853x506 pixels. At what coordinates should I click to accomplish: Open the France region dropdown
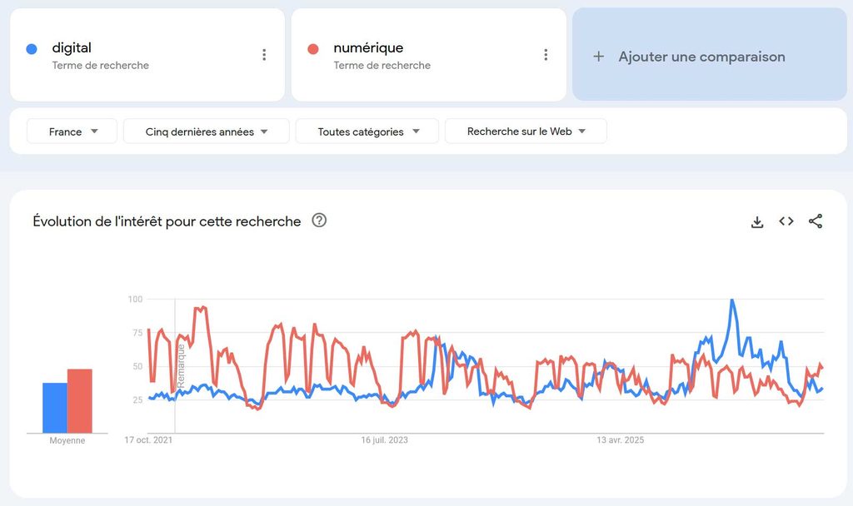(72, 131)
